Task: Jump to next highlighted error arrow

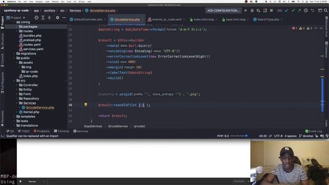Action: 321,28
